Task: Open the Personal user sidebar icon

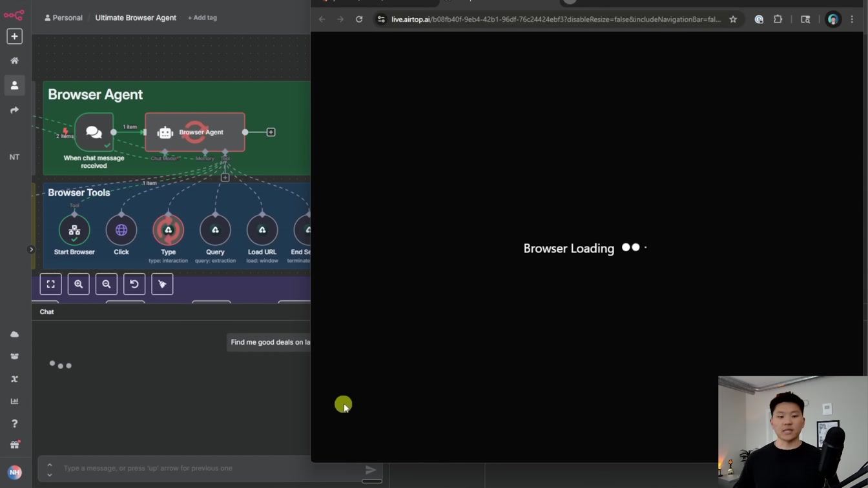Action: (14, 85)
